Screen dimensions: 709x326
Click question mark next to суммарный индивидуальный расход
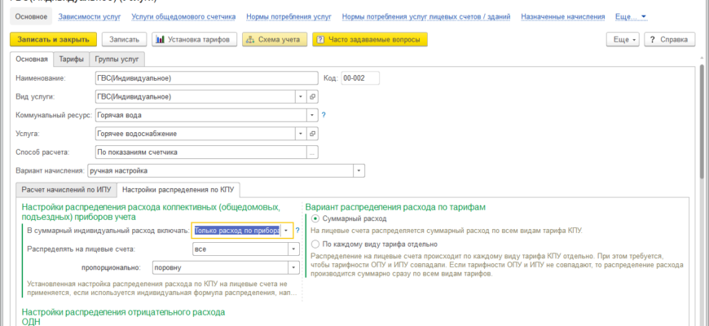point(297,231)
